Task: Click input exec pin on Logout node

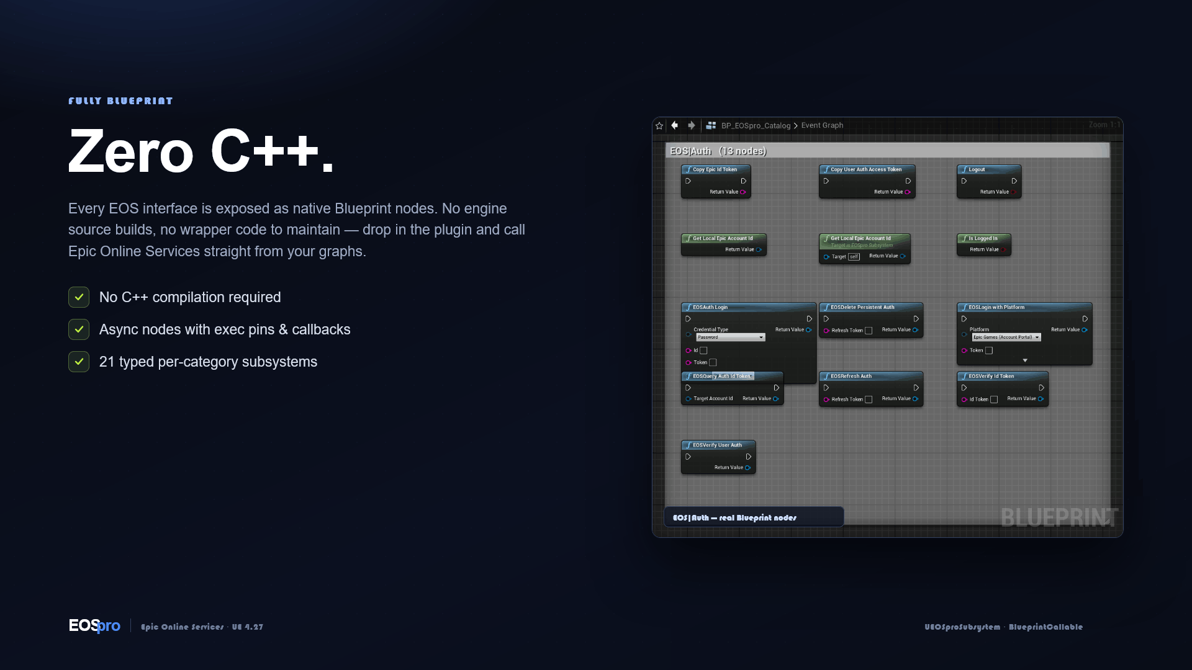Action: (964, 181)
